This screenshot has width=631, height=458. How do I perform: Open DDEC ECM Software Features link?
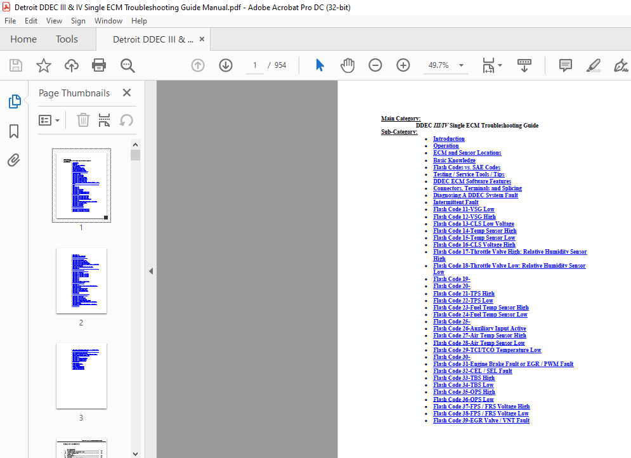coord(472,181)
